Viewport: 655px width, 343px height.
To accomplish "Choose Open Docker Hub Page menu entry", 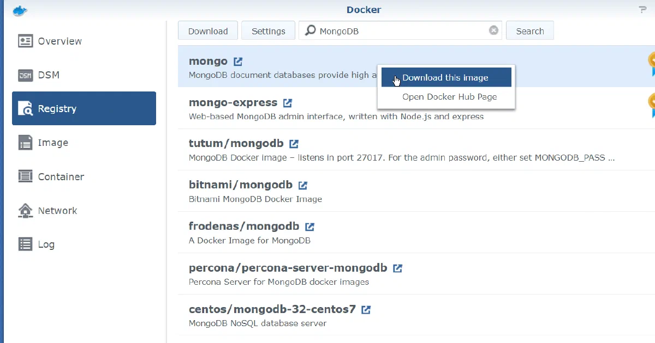I will click(x=446, y=97).
